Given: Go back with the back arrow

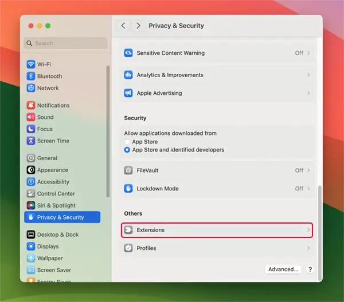Looking at the screenshot, I should point(123,26).
